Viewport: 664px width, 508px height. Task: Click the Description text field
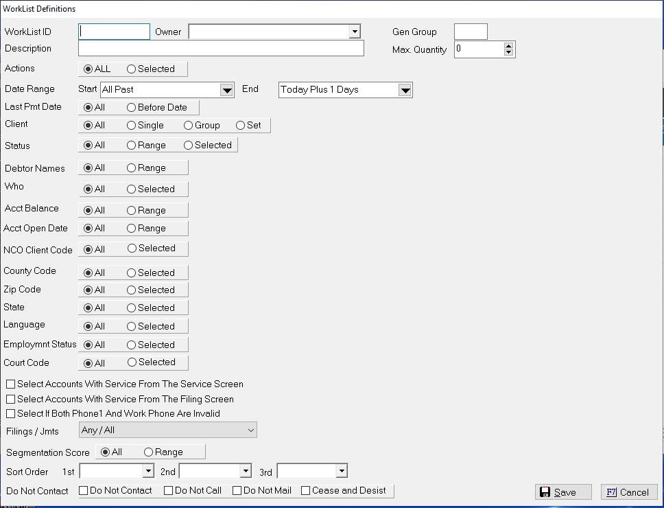tap(221, 49)
